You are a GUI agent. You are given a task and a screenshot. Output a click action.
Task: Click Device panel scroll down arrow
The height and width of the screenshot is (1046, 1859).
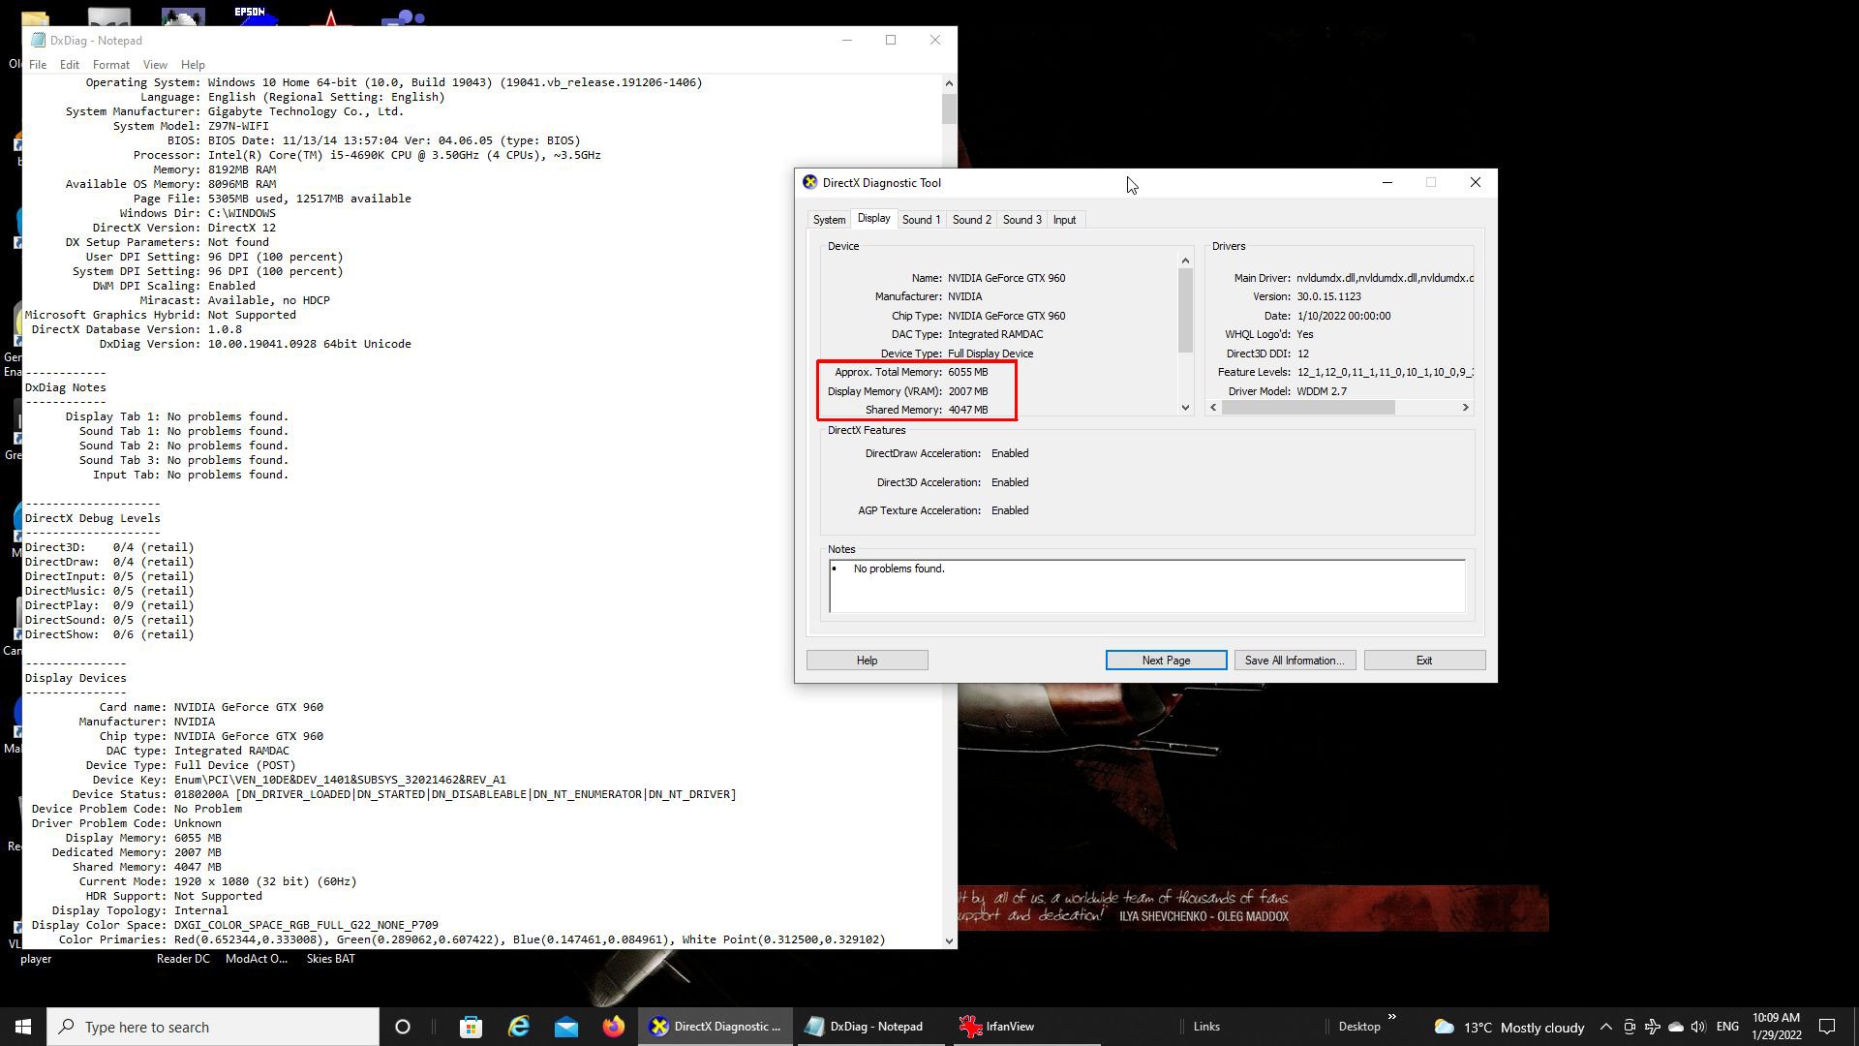[x=1185, y=408]
